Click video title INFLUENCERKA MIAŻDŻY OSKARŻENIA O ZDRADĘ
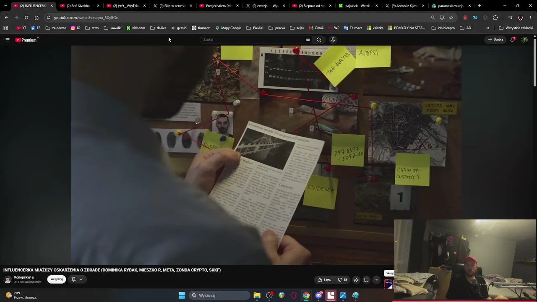Screen dimensions: 537x302 tap(112, 270)
